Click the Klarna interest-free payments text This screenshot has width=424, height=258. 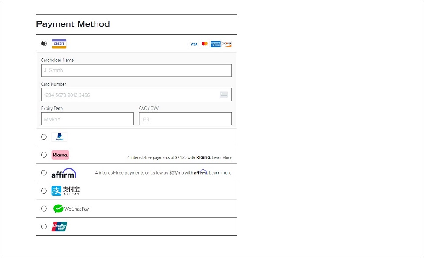(x=169, y=157)
